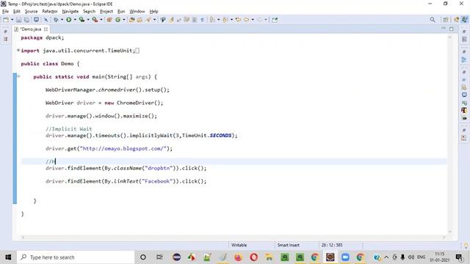Expand the folded import statements

[x=18, y=51]
